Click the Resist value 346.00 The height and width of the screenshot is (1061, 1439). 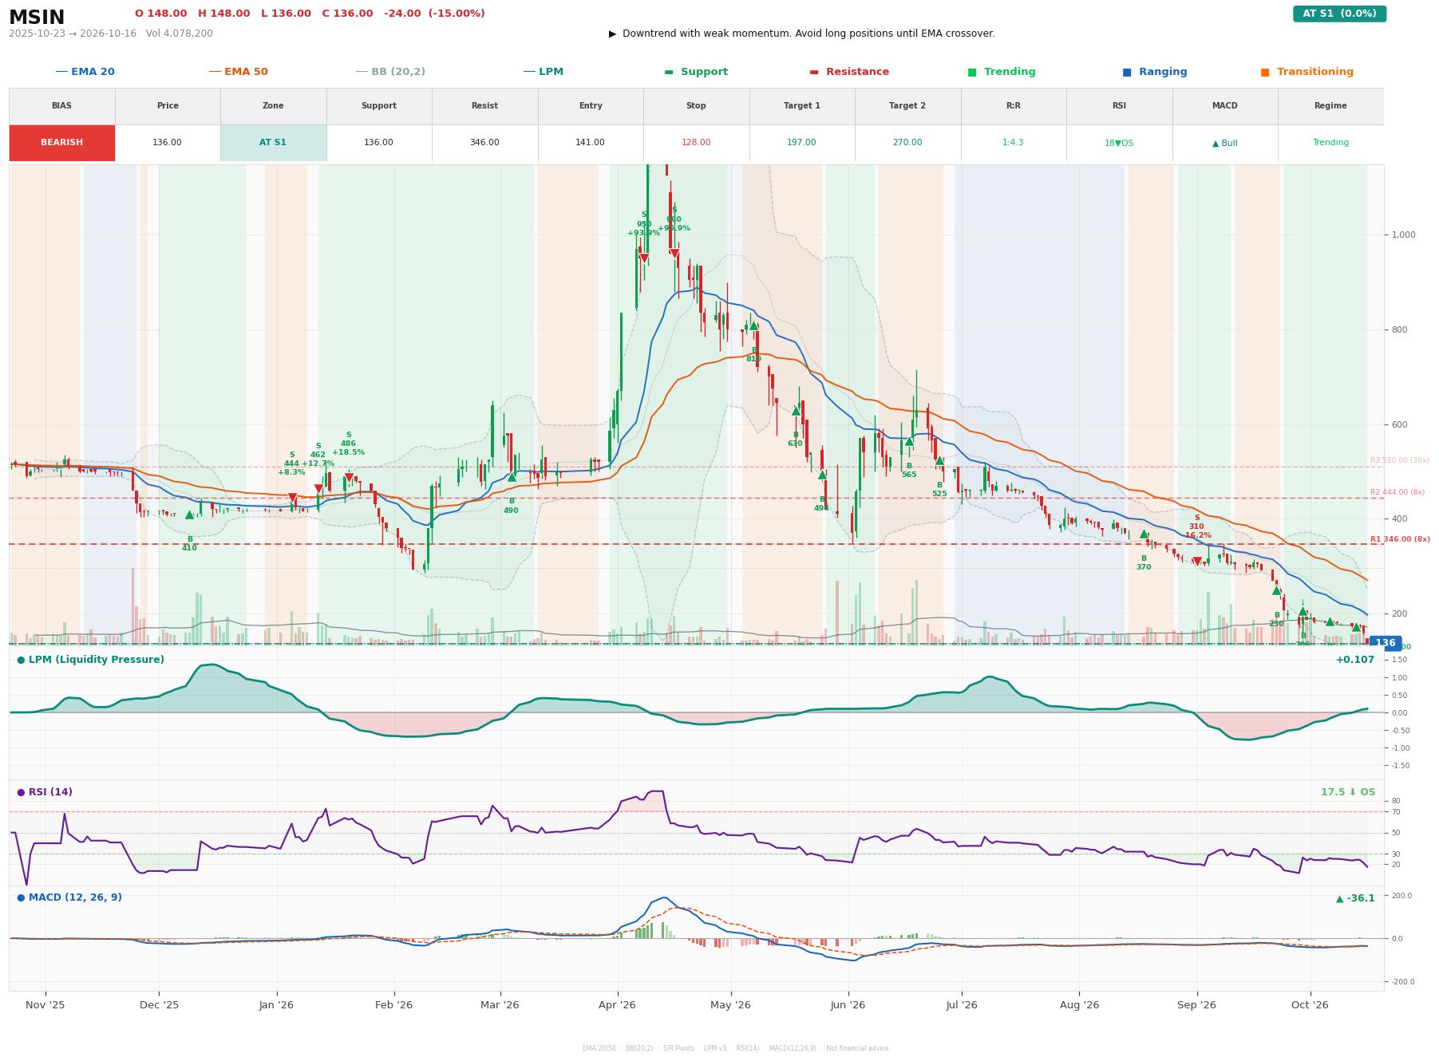tap(484, 143)
